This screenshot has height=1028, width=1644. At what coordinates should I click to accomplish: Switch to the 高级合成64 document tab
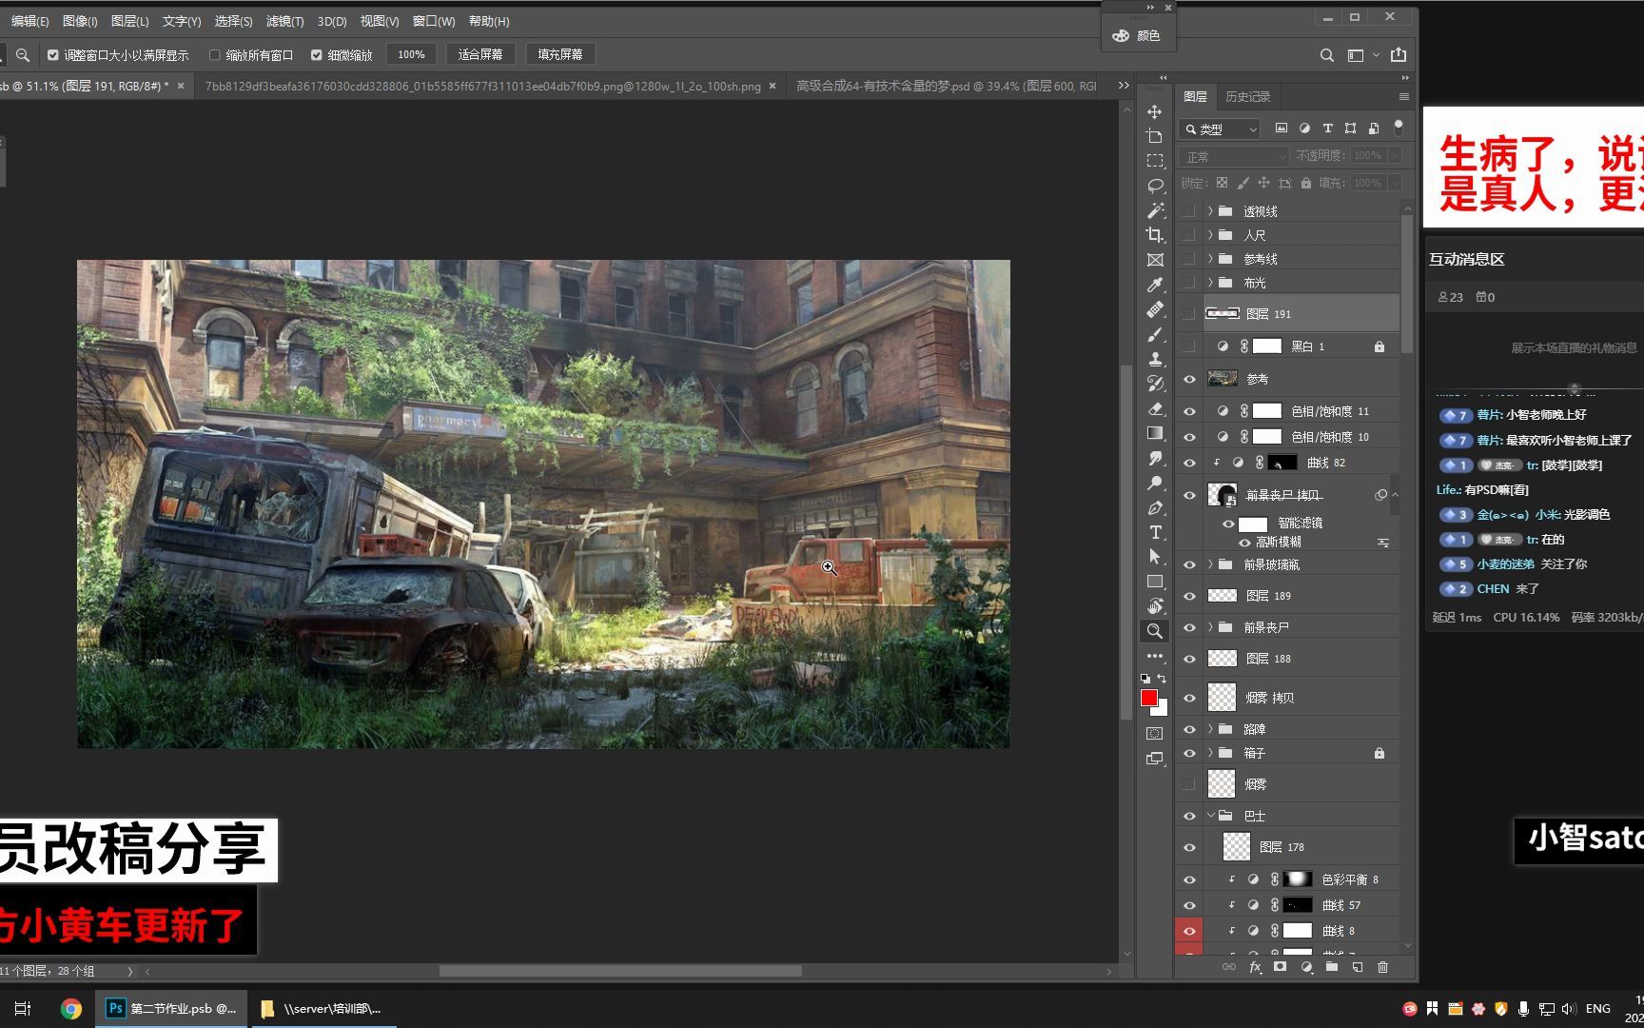pos(946,86)
